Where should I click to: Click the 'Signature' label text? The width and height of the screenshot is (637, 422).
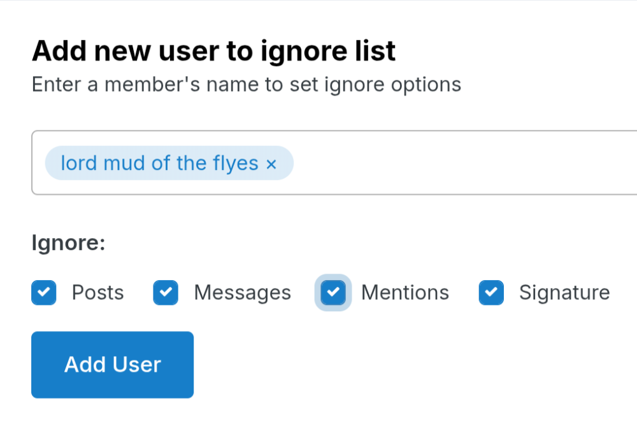pos(564,293)
